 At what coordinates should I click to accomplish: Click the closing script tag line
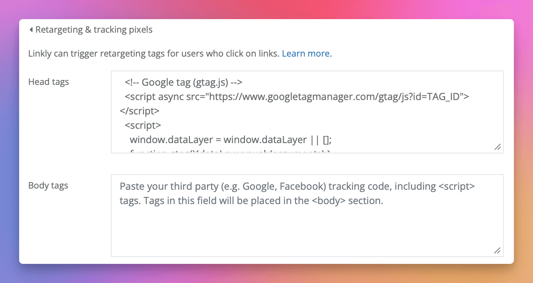[144, 110]
